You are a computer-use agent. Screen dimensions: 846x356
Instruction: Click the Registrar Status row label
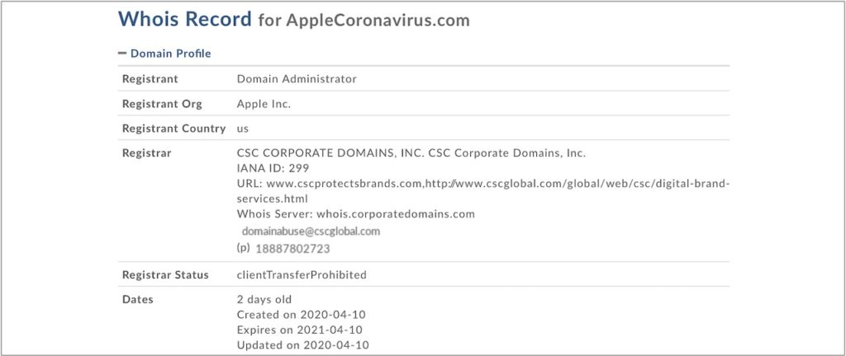pos(165,274)
